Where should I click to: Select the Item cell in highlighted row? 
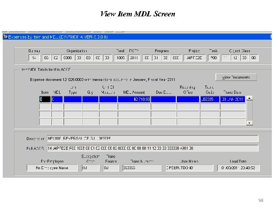click(x=45, y=99)
